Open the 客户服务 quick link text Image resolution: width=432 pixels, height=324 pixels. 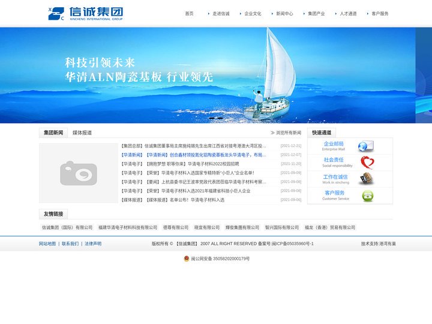click(334, 193)
